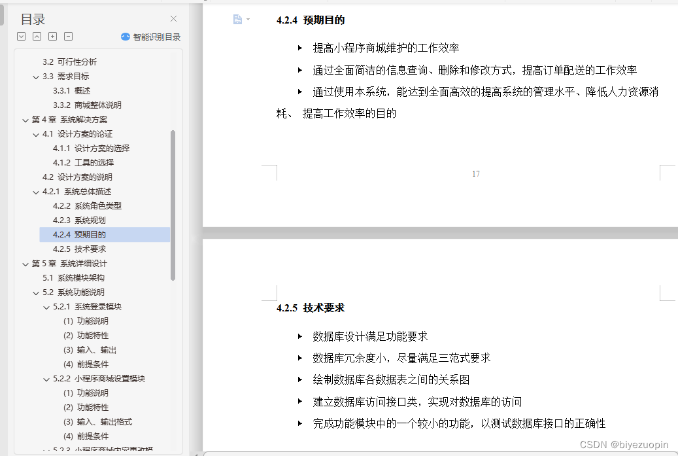Collapse the 第 4 章 系统解决方案 node

[25, 120]
